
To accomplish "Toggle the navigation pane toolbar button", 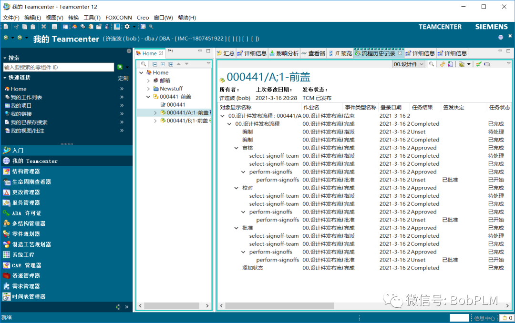I will [66, 27].
